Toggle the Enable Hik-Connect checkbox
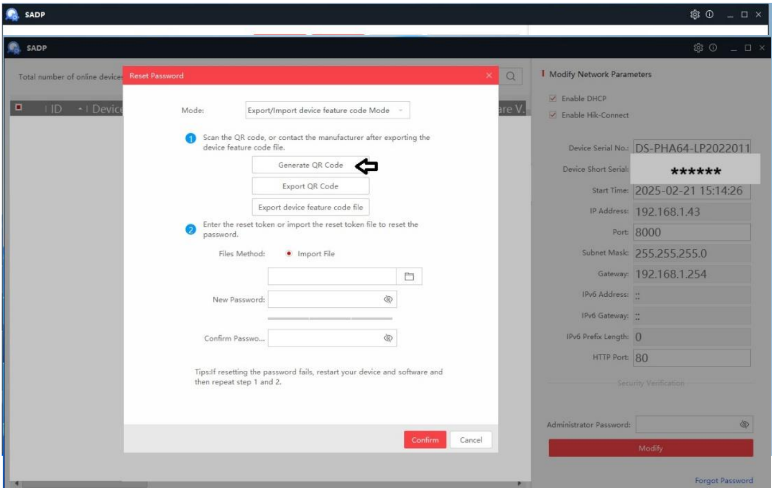772x490 pixels. [553, 115]
